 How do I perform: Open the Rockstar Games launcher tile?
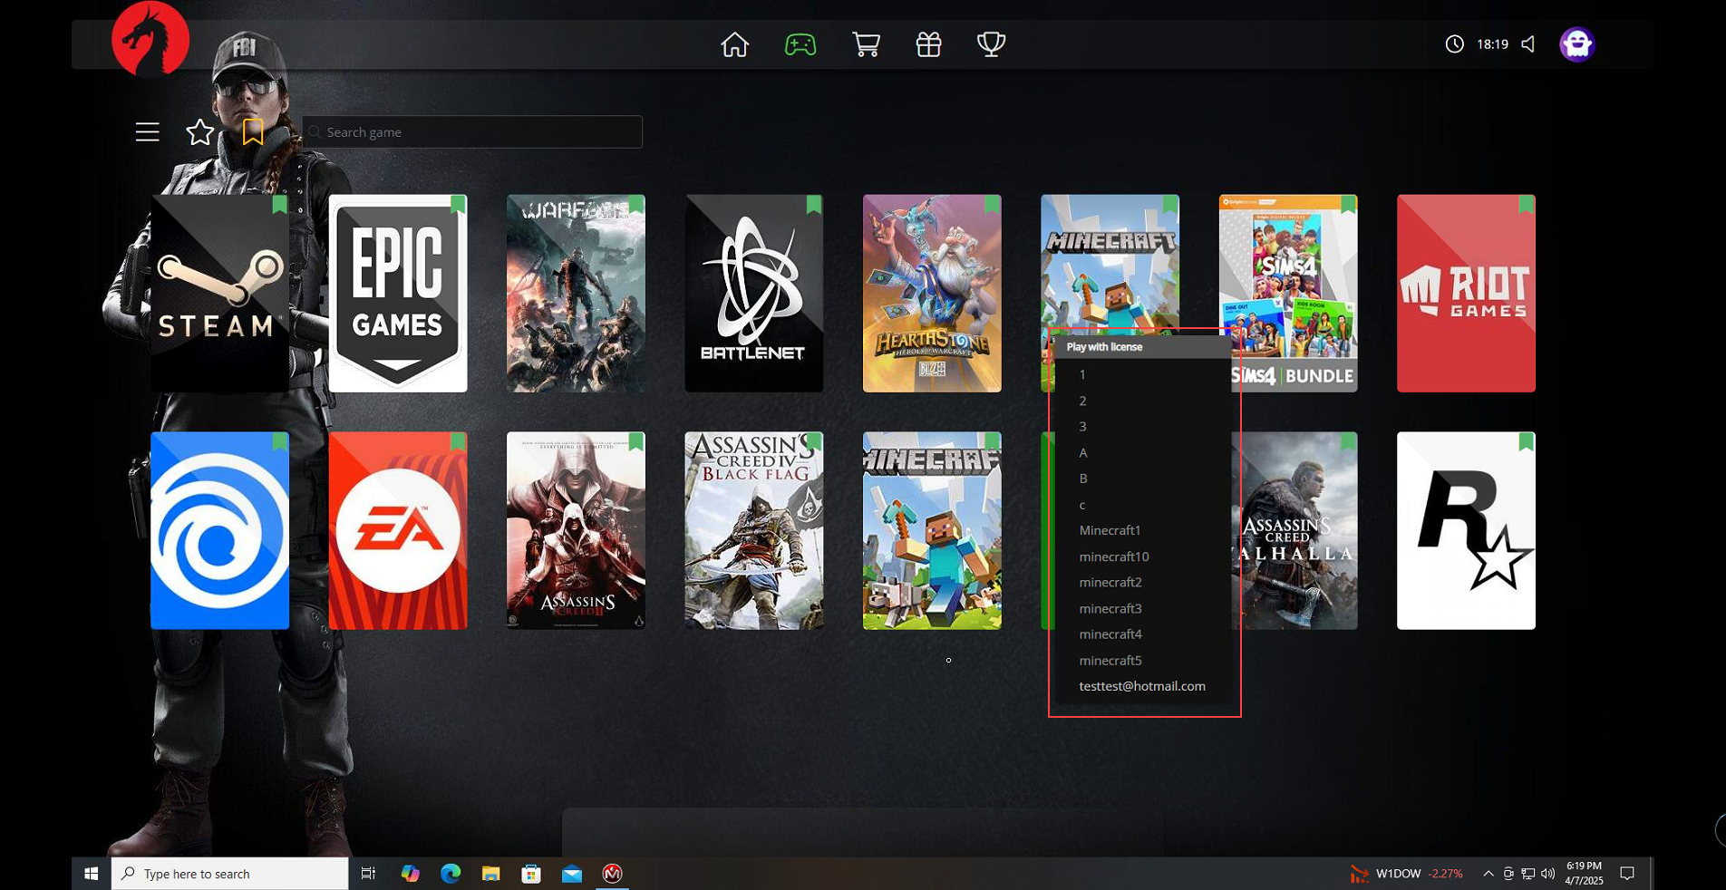click(x=1466, y=530)
